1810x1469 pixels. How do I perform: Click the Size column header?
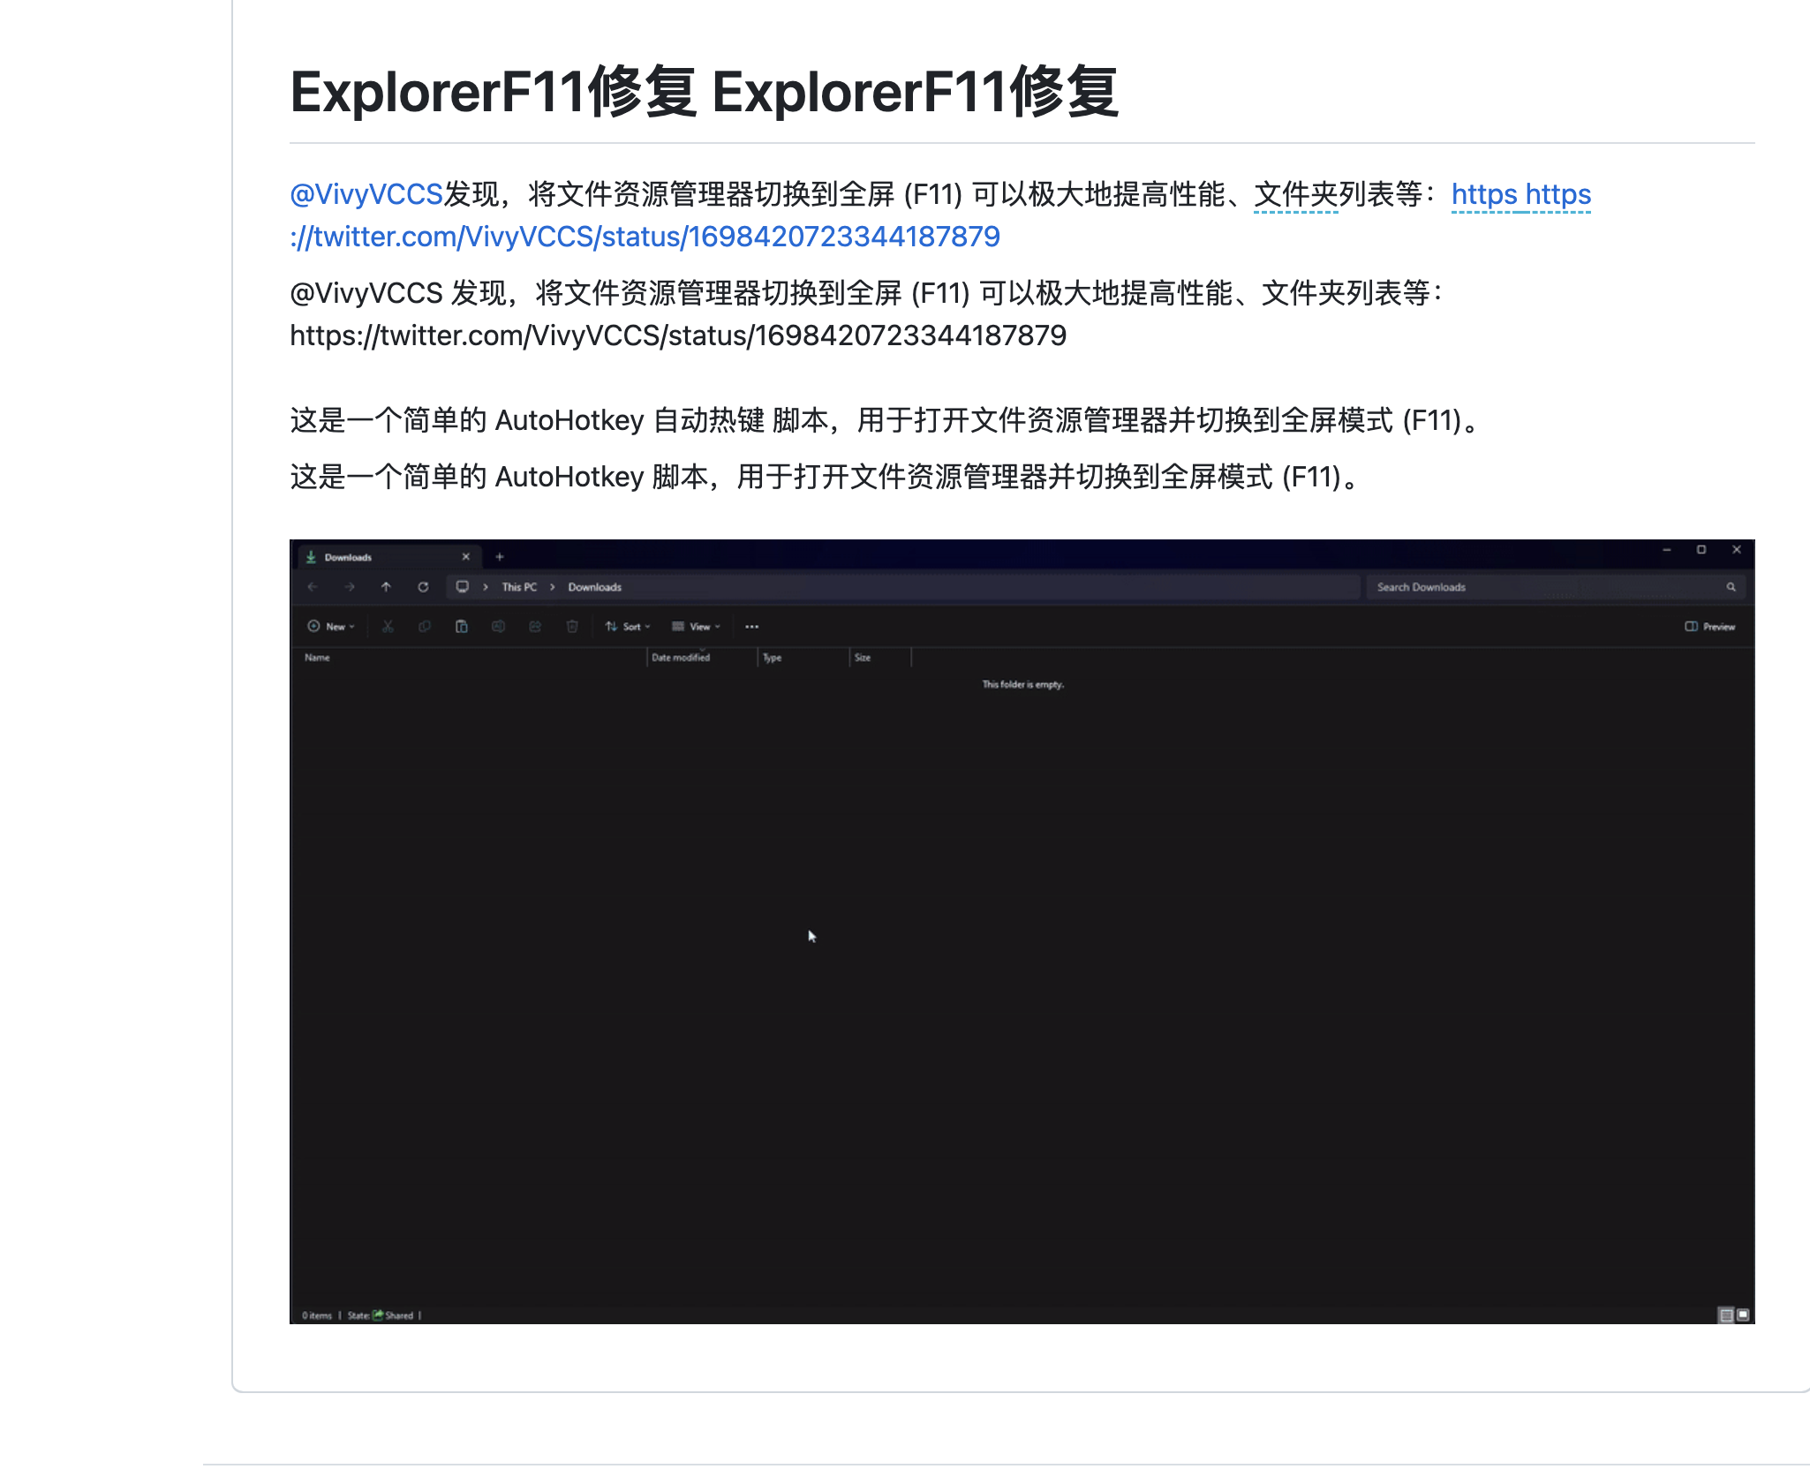(x=863, y=658)
